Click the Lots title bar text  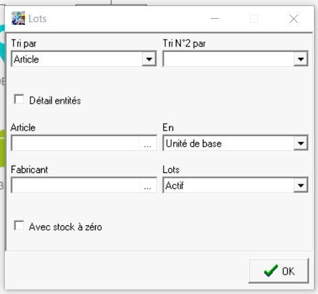click(x=38, y=19)
